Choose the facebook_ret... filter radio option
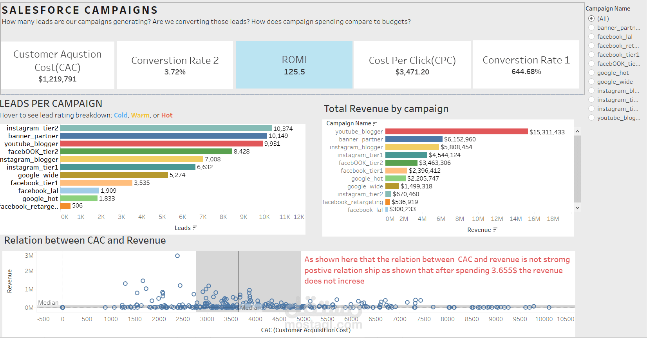Screen dimensions: 647x338 pyautogui.click(x=591, y=45)
